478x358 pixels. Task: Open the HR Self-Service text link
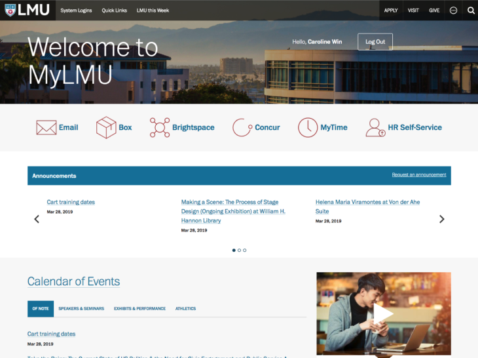point(415,127)
